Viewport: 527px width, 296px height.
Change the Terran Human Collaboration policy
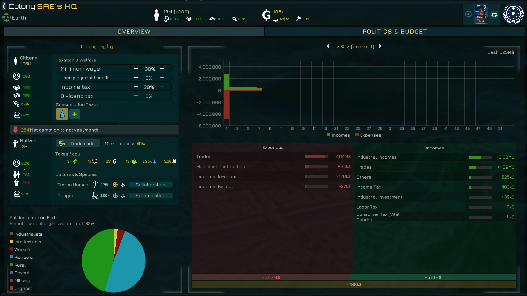pyautogui.click(x=150, y=185)
